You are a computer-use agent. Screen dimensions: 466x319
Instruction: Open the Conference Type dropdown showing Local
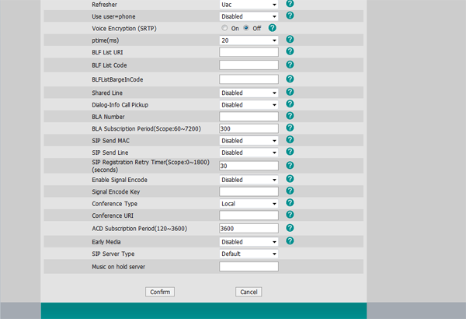[x=249, y=204]
